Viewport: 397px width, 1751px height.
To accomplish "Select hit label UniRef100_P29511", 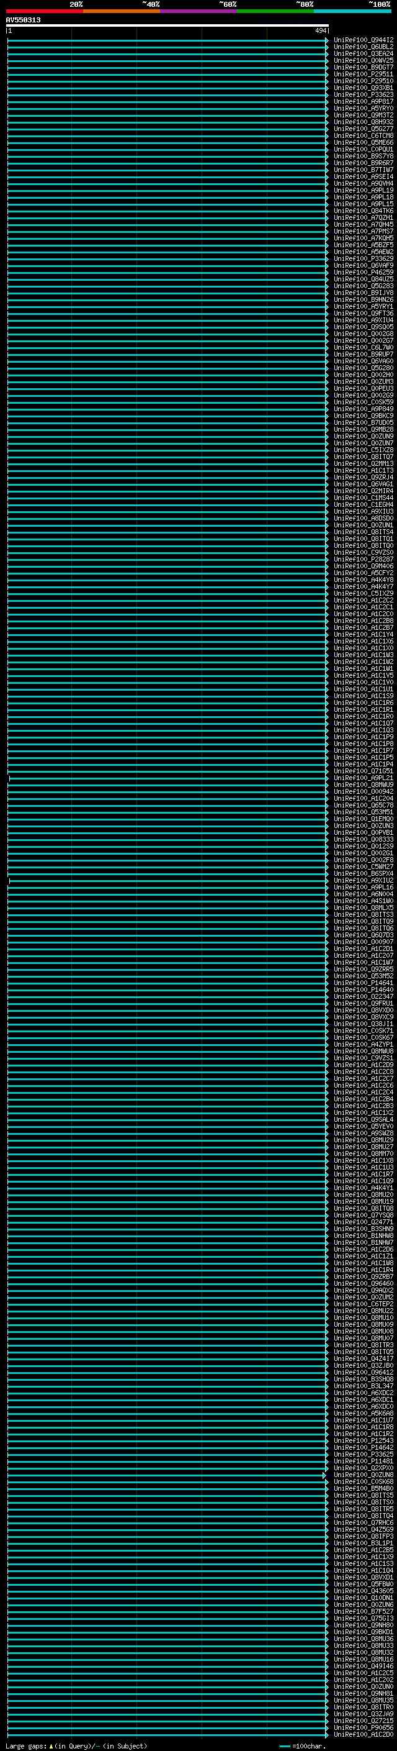I will point(364,74).
